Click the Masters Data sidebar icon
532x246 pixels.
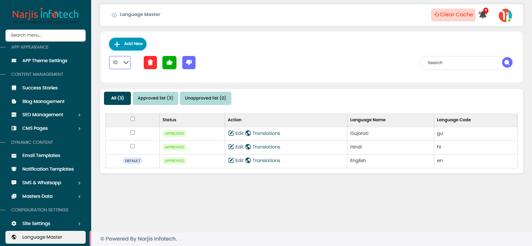click(x=14, y=196)
